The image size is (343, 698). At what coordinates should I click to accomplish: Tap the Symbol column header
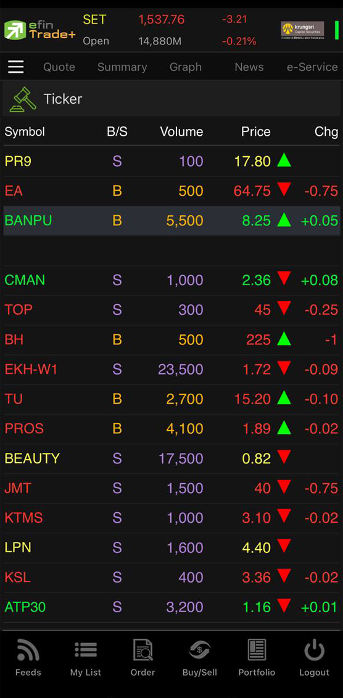25,132
